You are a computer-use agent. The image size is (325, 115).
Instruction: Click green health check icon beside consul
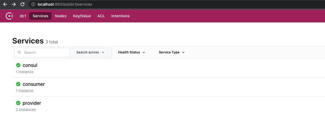[18, 65]
